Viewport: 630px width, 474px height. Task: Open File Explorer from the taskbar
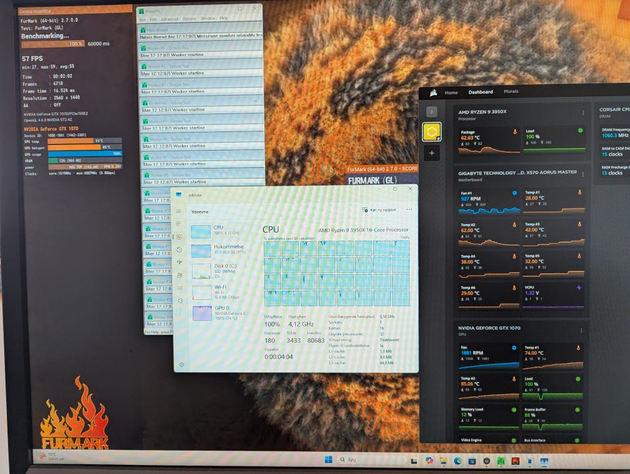pyautogui.click(x=443, y=461)
